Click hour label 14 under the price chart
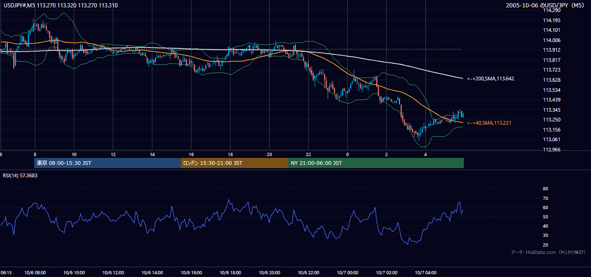Screen dimensions: 591x277 (x=152, y=154)
